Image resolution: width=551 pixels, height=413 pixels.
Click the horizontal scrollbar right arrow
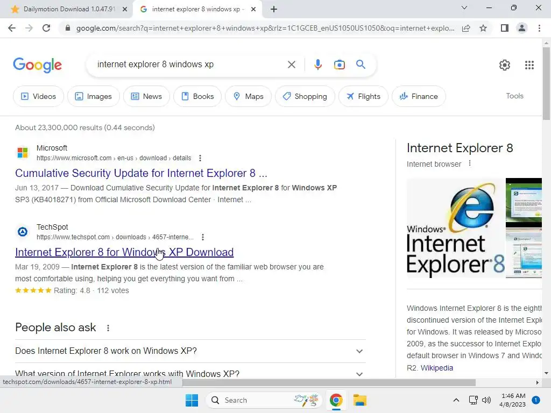tap(538, 382)
